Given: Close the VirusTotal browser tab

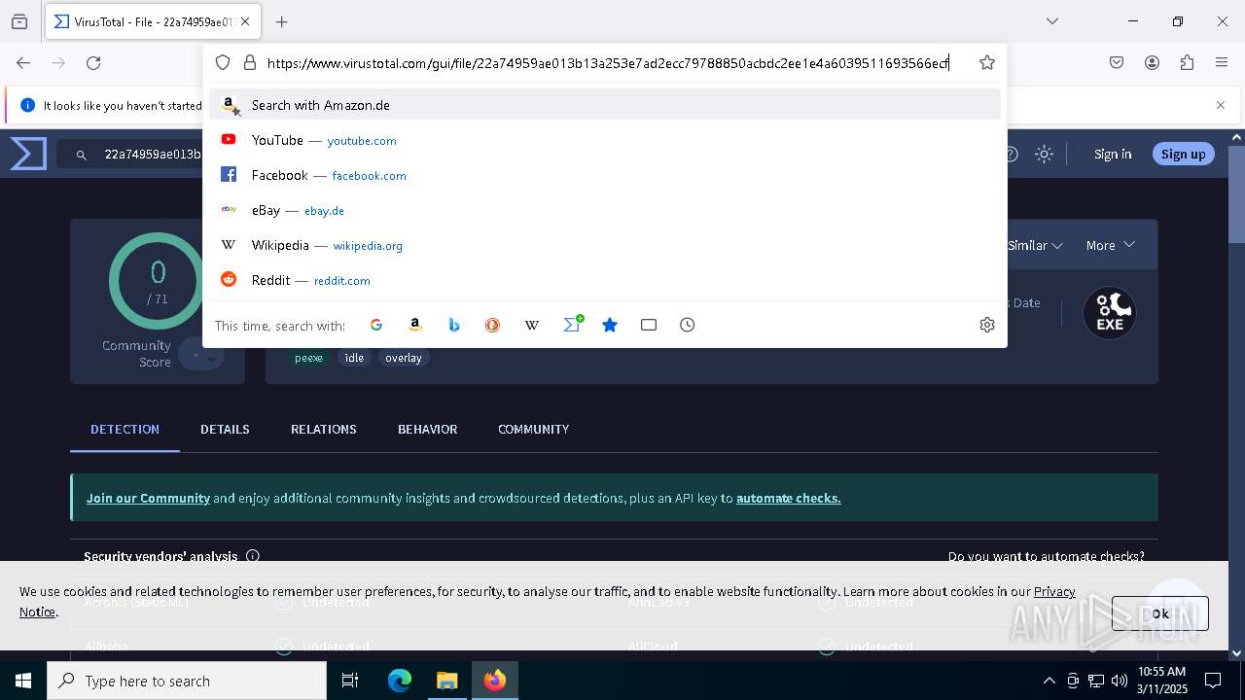Looking at the screenshot, I should pyautogui.click(x=245, y=21).
